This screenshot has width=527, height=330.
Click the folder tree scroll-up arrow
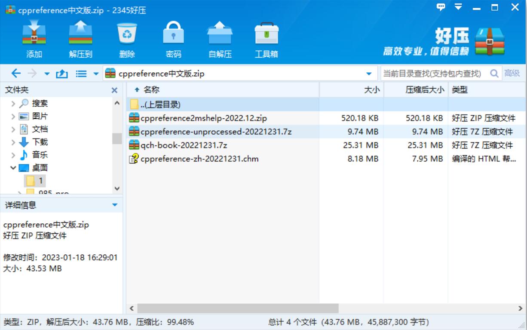(x=117, y=103)
